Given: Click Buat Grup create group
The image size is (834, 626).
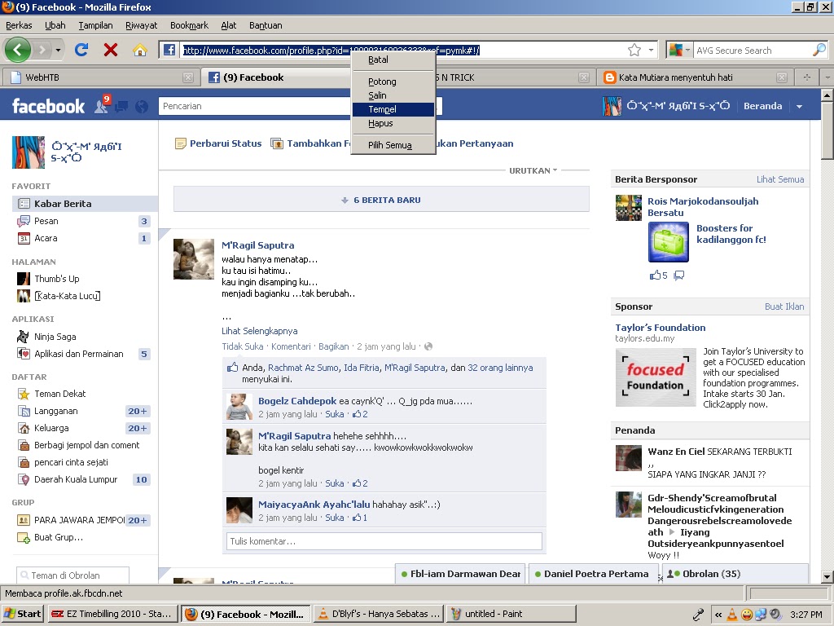Looking at the screenshot, I should [59, 537].
